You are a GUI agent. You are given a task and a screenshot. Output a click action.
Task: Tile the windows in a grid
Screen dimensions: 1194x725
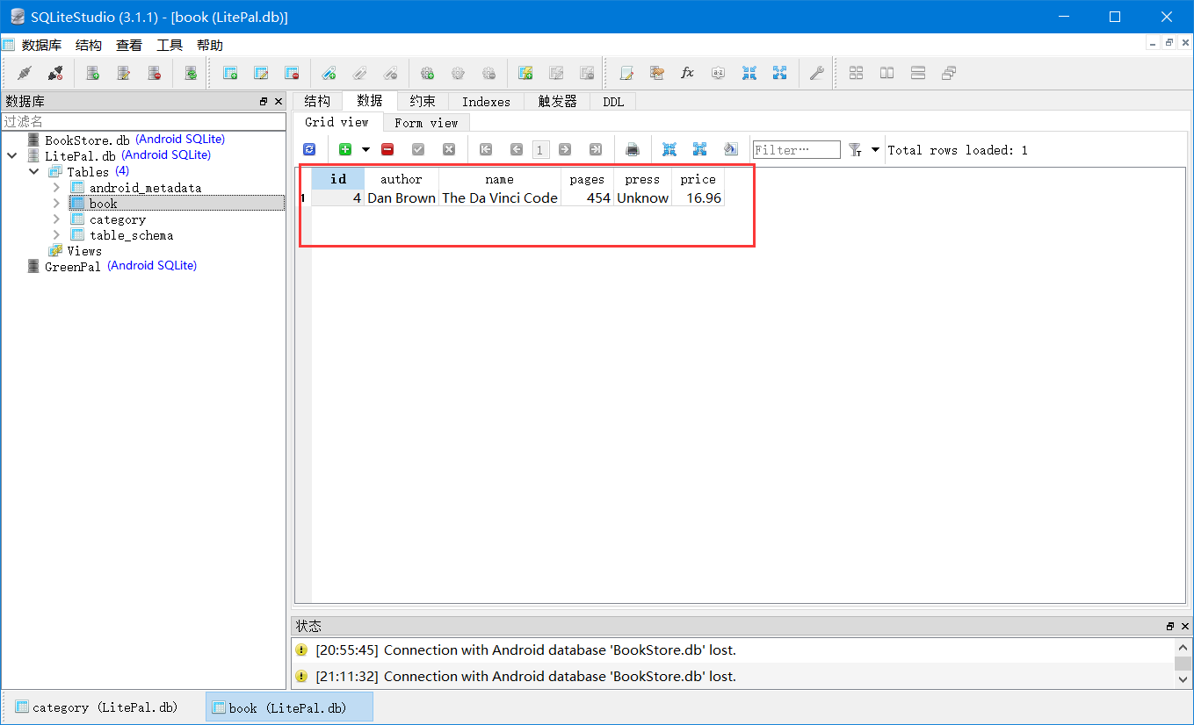tap(856, 74)
